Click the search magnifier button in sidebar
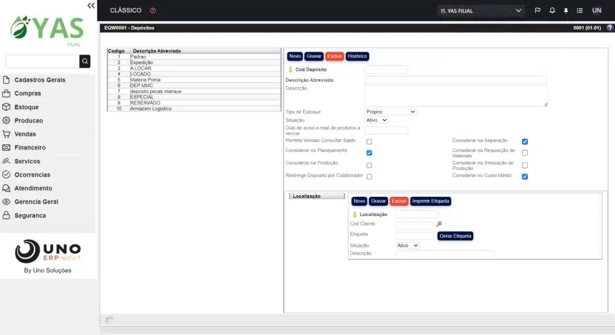615x335 pixels. click(x=85, y=61)
